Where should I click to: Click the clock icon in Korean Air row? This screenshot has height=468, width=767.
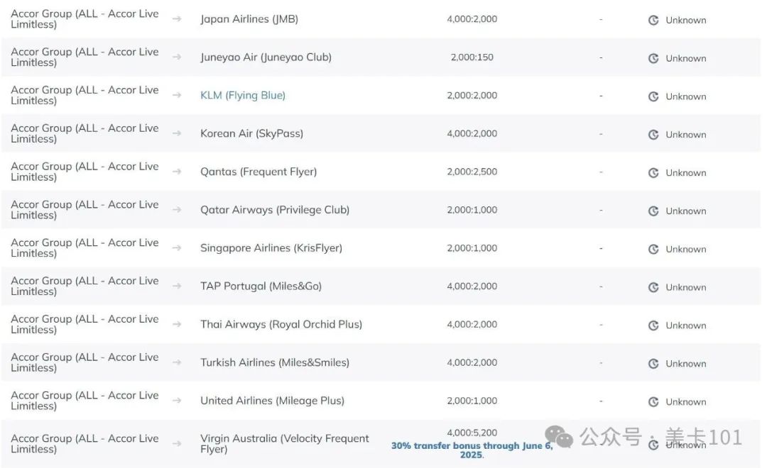click(x=653, y=134)
